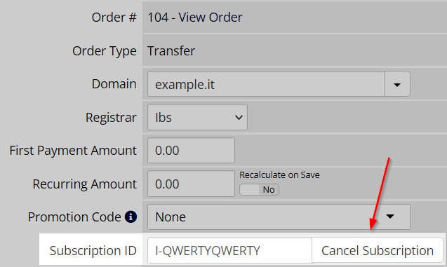Focus the Recurring Amount field
Image resolution: width=447 pixels, height=267 pixels.
[x=191, y=184]
